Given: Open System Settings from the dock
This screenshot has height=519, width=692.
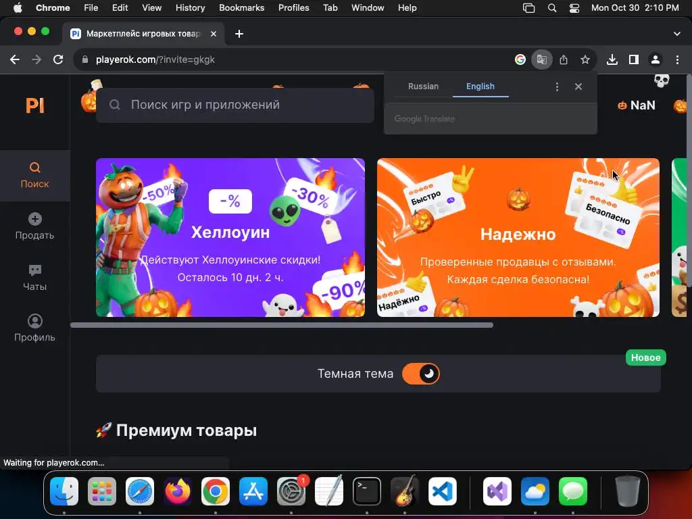Looking at the screenshot, I should (291, 491).
